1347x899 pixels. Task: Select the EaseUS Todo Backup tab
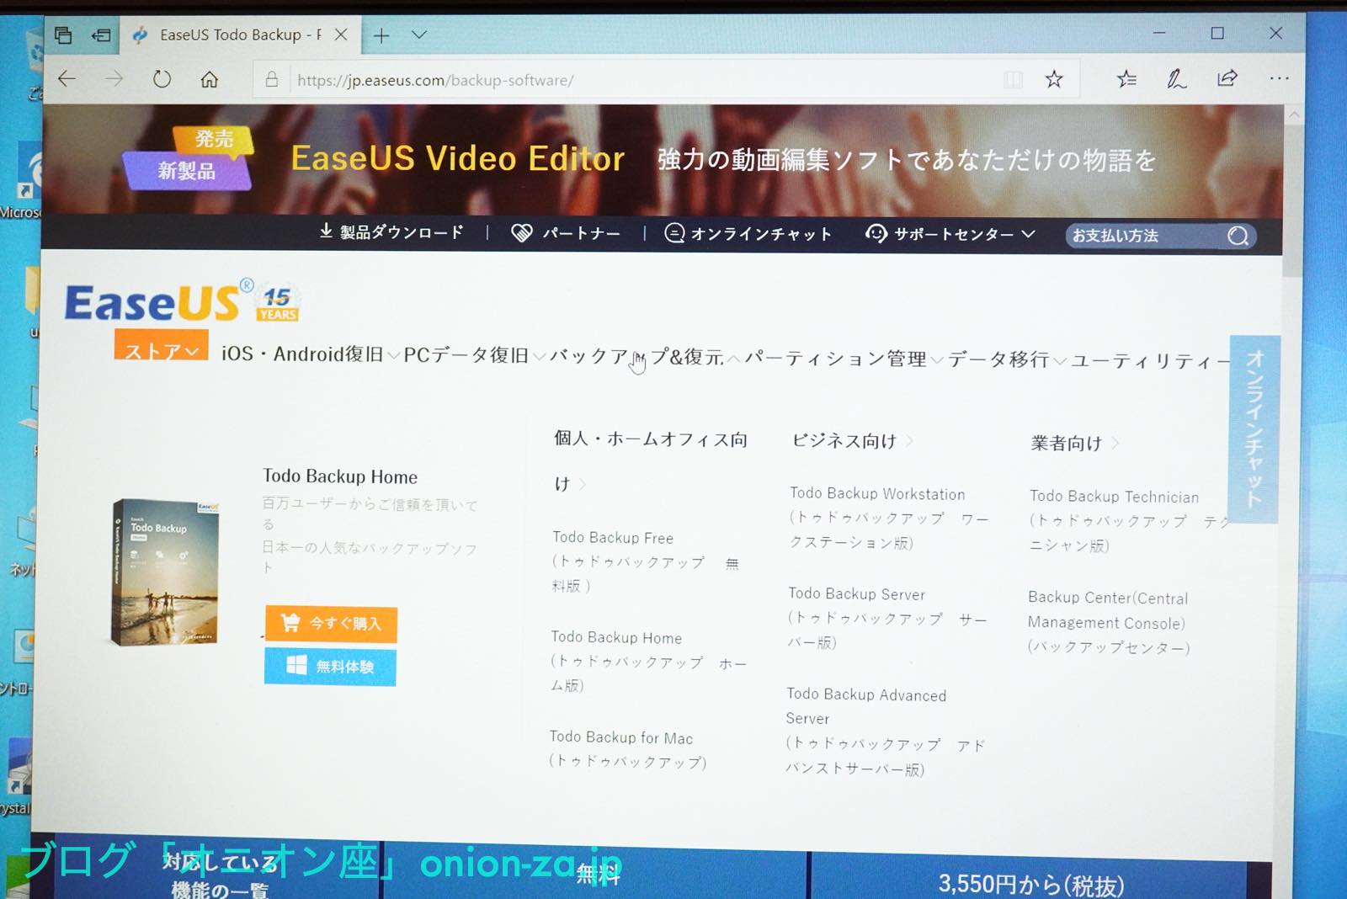pos(240,35)
